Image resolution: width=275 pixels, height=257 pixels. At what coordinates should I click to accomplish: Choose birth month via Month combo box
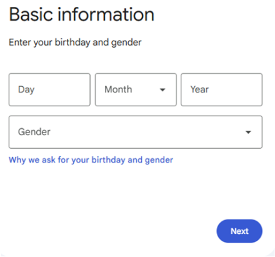136,89
